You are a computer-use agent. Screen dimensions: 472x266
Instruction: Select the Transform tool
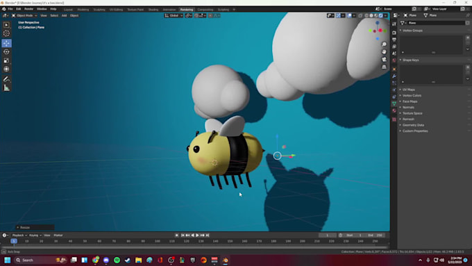click(6, 69)
